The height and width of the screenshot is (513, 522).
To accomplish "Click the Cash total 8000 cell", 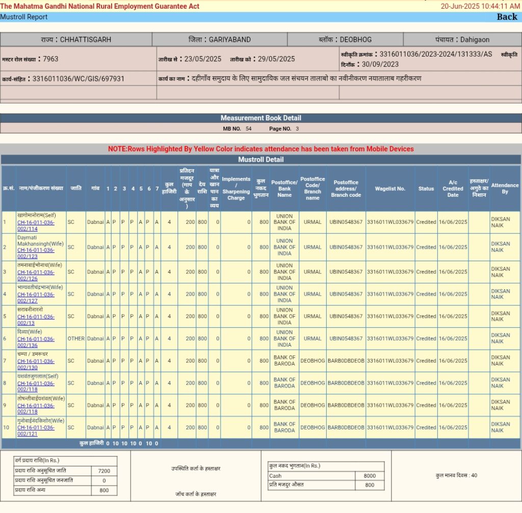I will (370, 476).
